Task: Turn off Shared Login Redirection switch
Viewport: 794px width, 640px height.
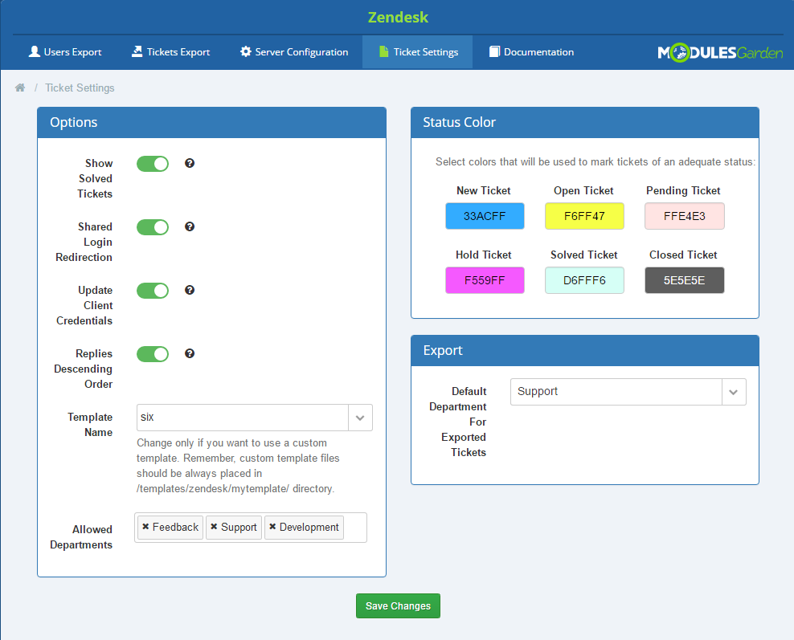Action: point(153,227)
